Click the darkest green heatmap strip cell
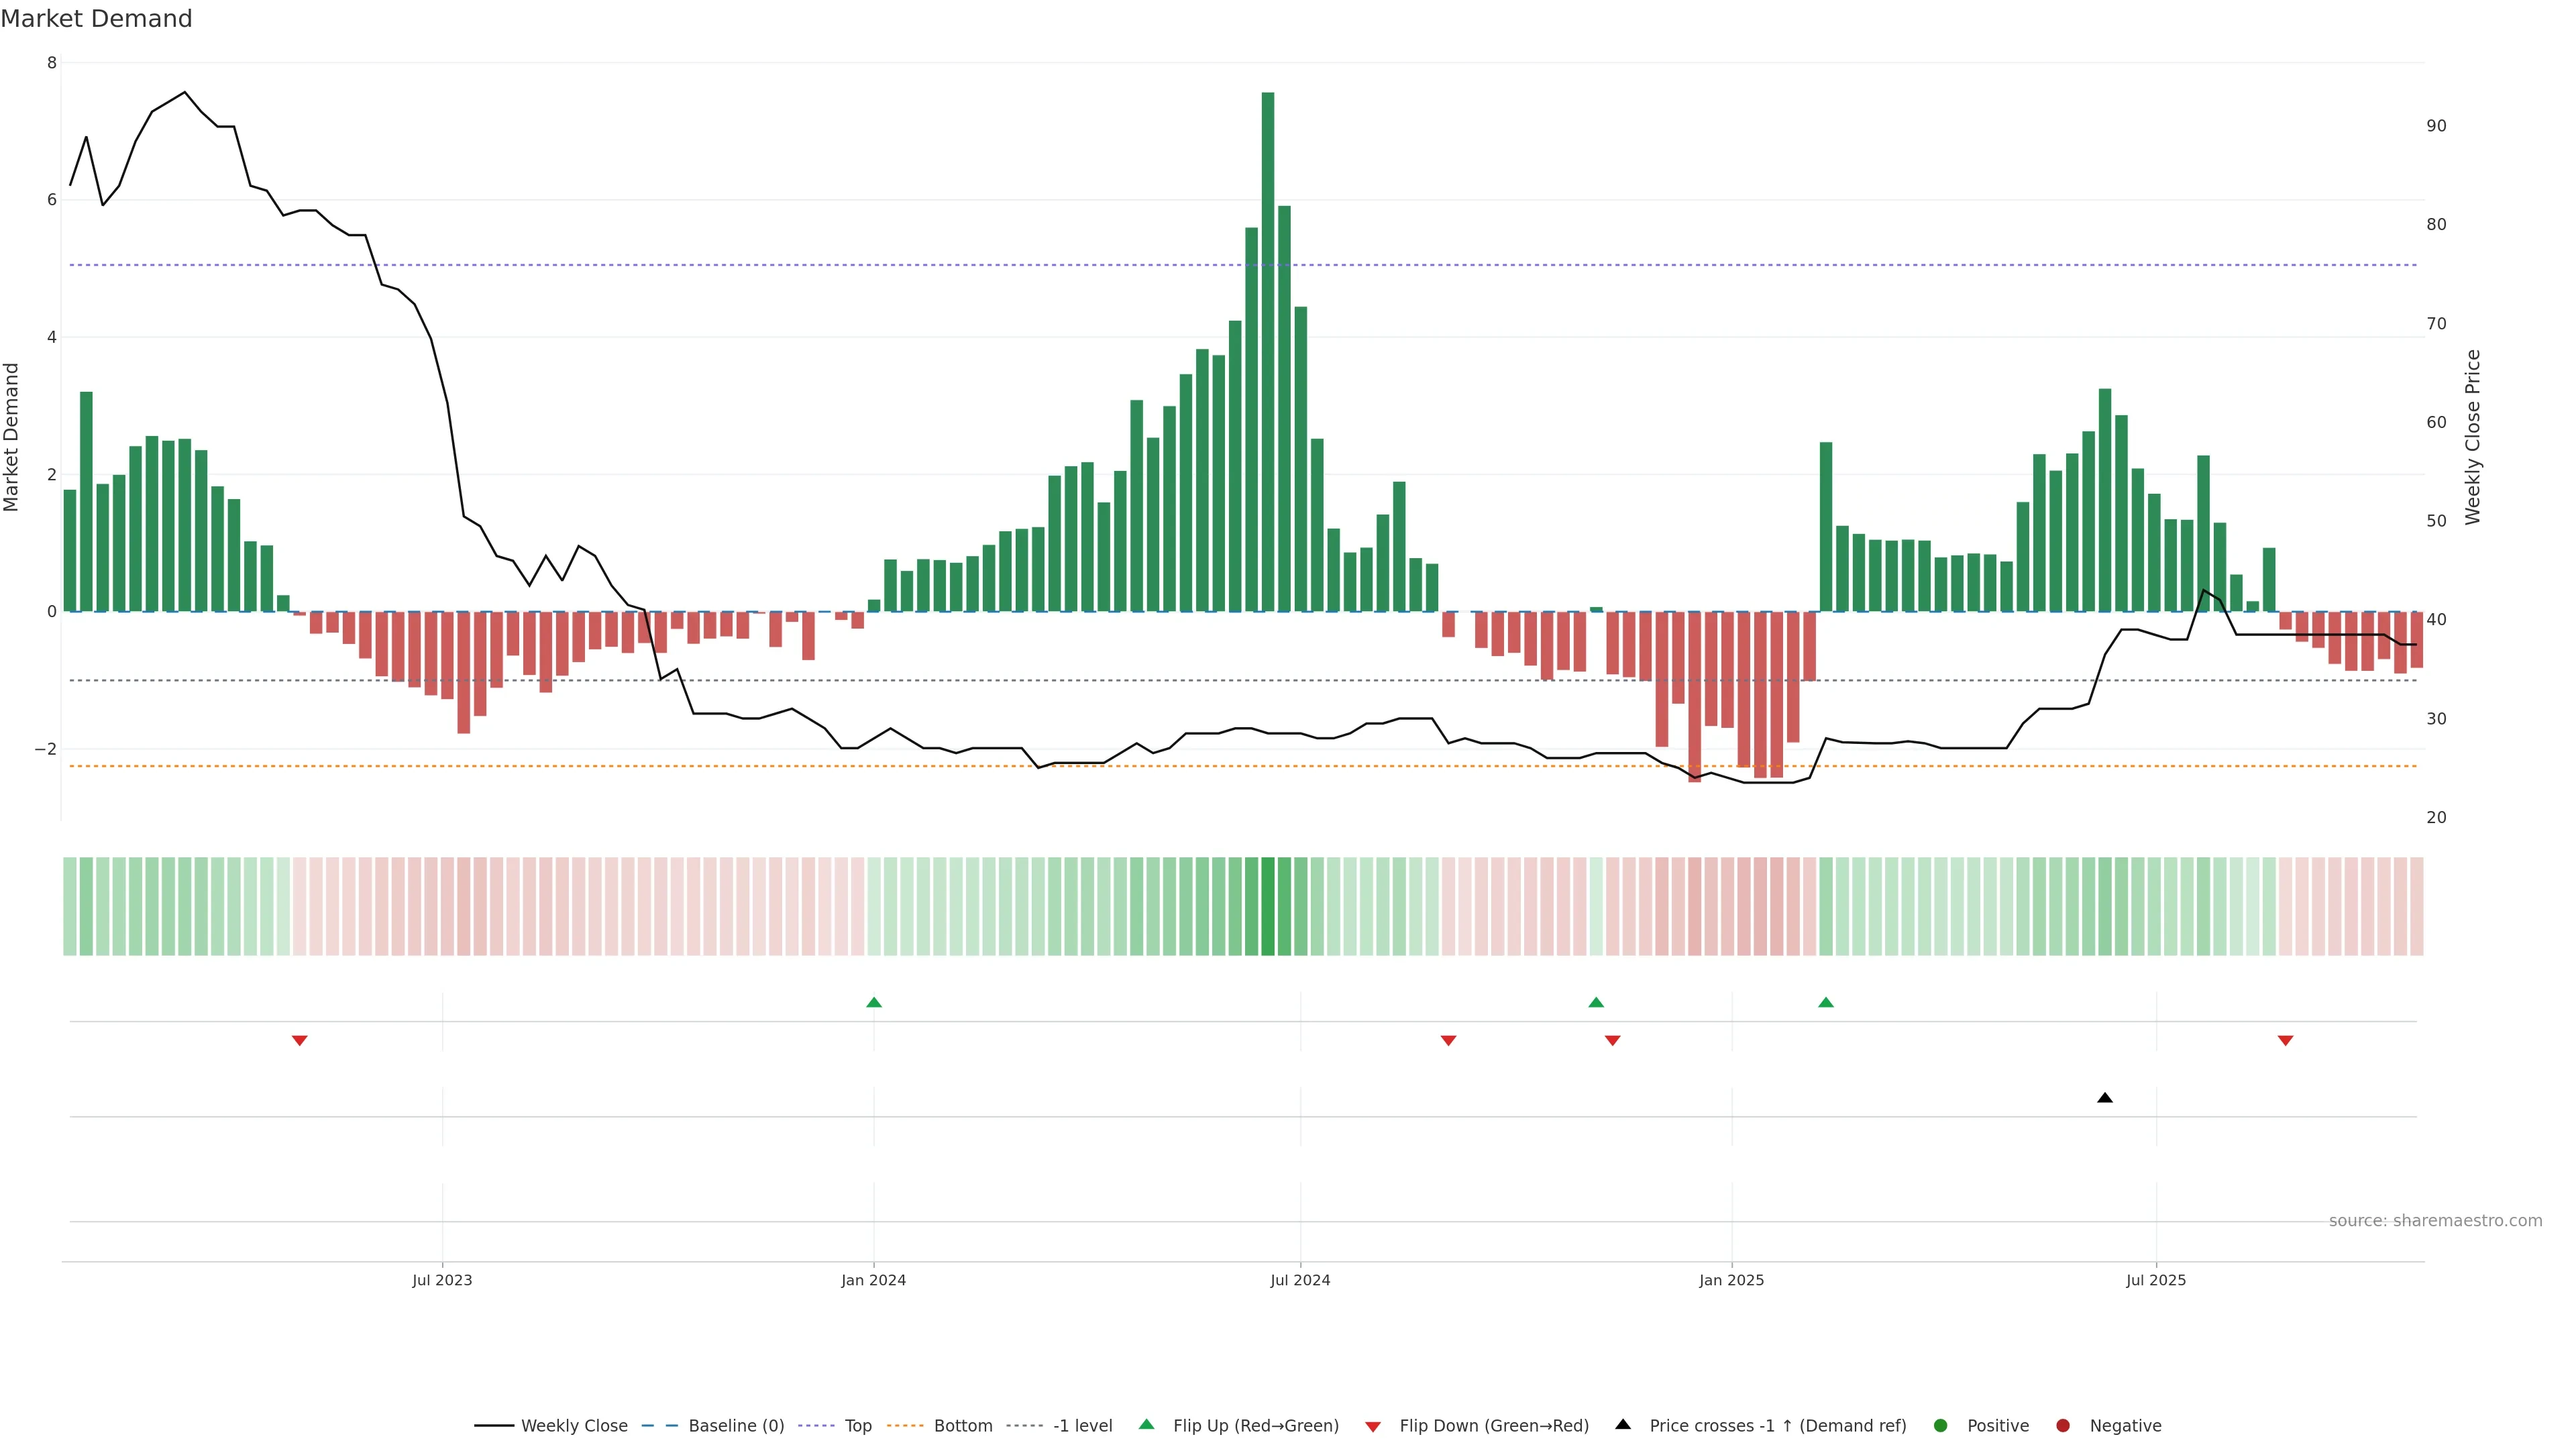This screenshot has width=2576, height=1449. (x=1267, y=906)
